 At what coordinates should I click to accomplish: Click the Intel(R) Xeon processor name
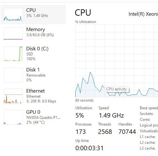click(x=143, y=14)
